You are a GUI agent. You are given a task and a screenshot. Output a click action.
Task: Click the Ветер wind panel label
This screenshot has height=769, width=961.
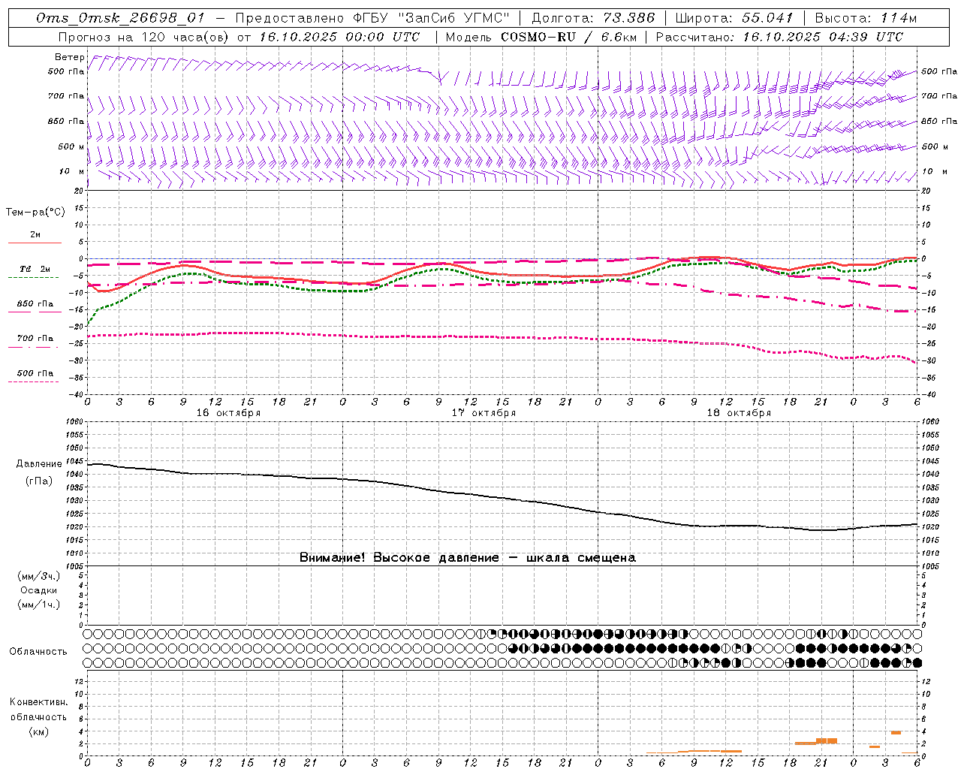click(70, 57)
